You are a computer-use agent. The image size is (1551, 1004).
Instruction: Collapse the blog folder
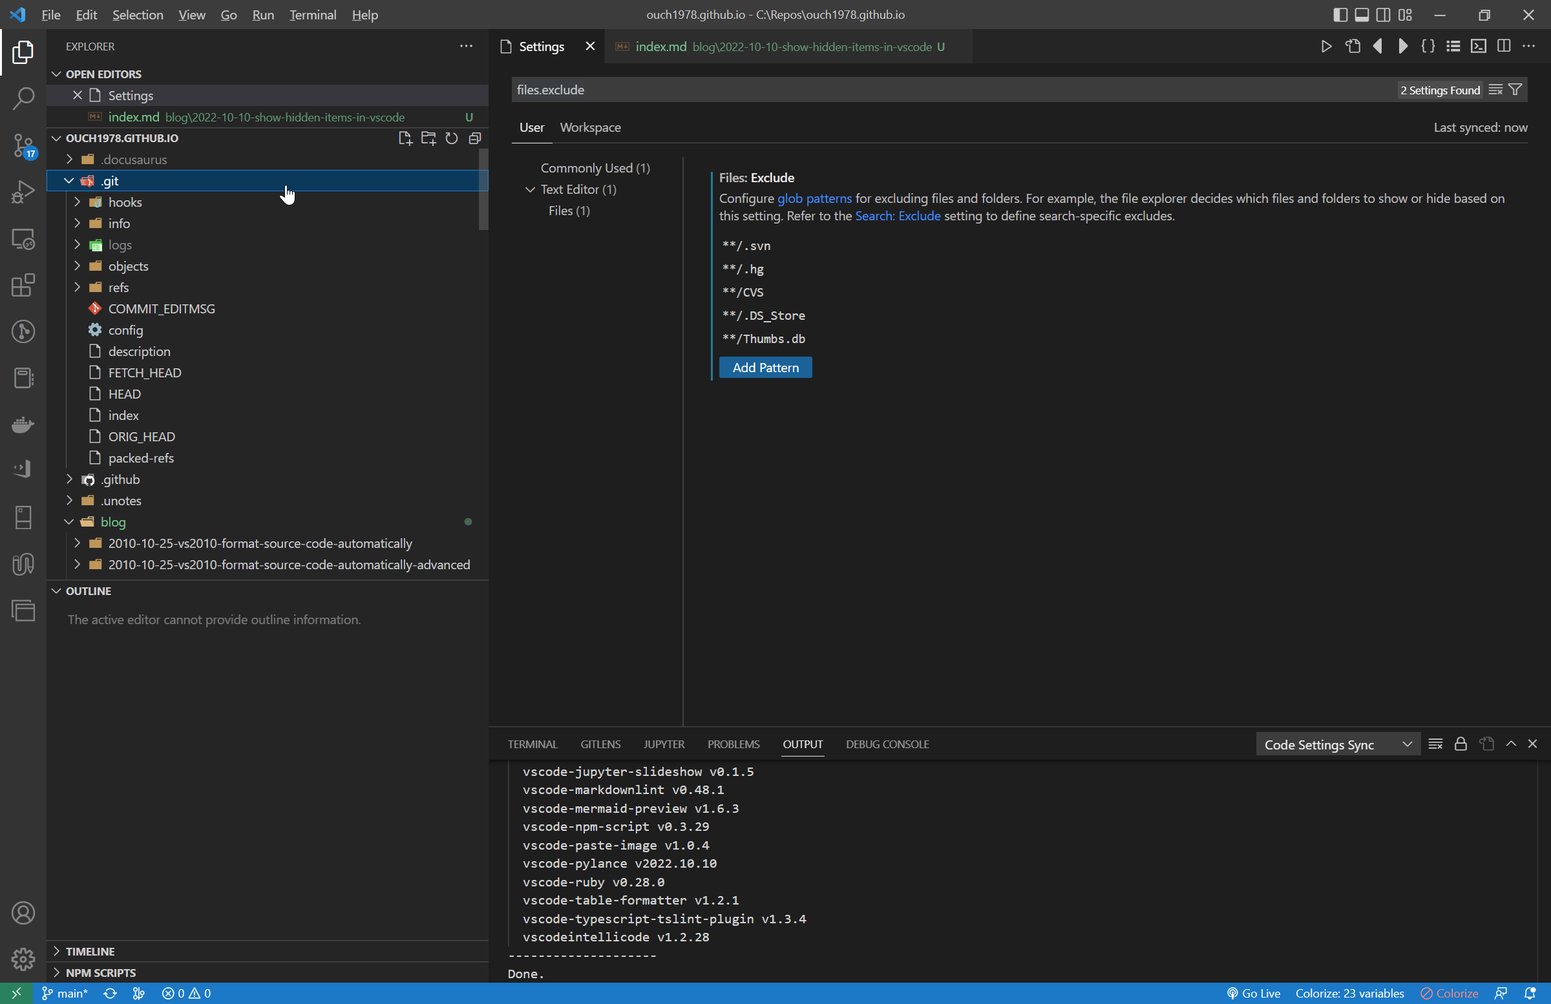pos(69,522)
